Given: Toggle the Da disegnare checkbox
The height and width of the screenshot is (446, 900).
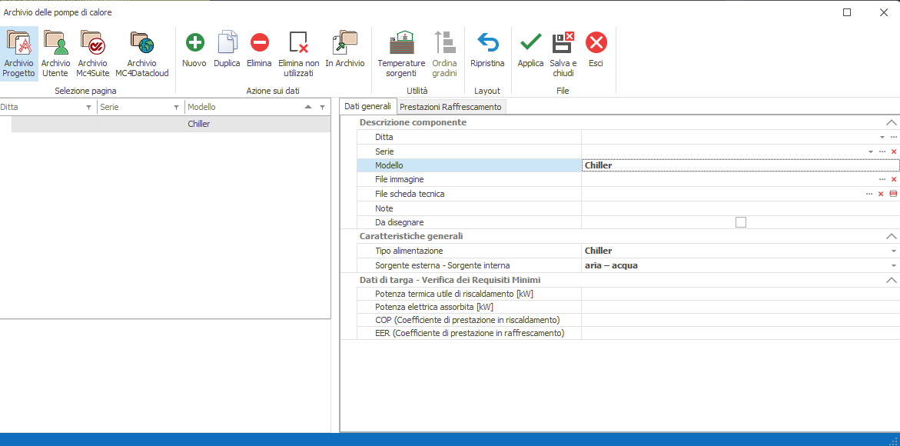Looking at the screenshot, I should pyautogui.click(x=741, y=222).
